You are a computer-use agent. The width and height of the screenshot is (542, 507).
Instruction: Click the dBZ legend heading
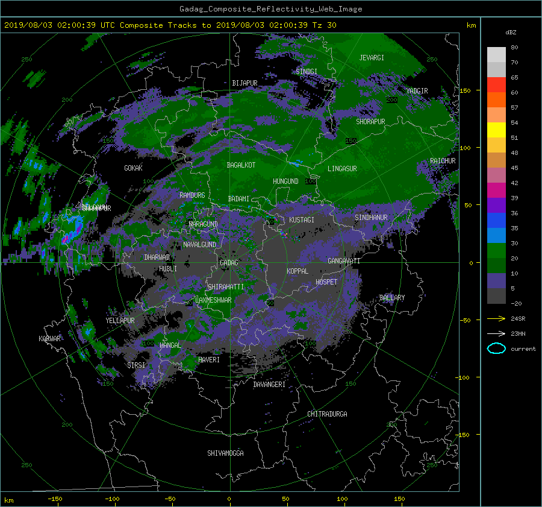511,32
